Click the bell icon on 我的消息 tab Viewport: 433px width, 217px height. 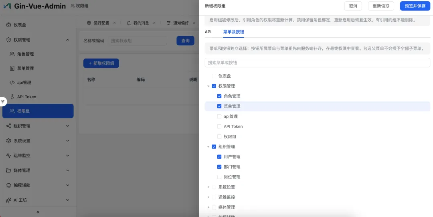click(x=129, y=23)
